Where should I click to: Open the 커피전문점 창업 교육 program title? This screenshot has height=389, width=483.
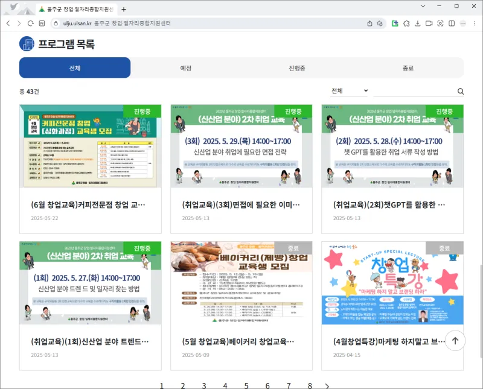click(x=88, y=205)
